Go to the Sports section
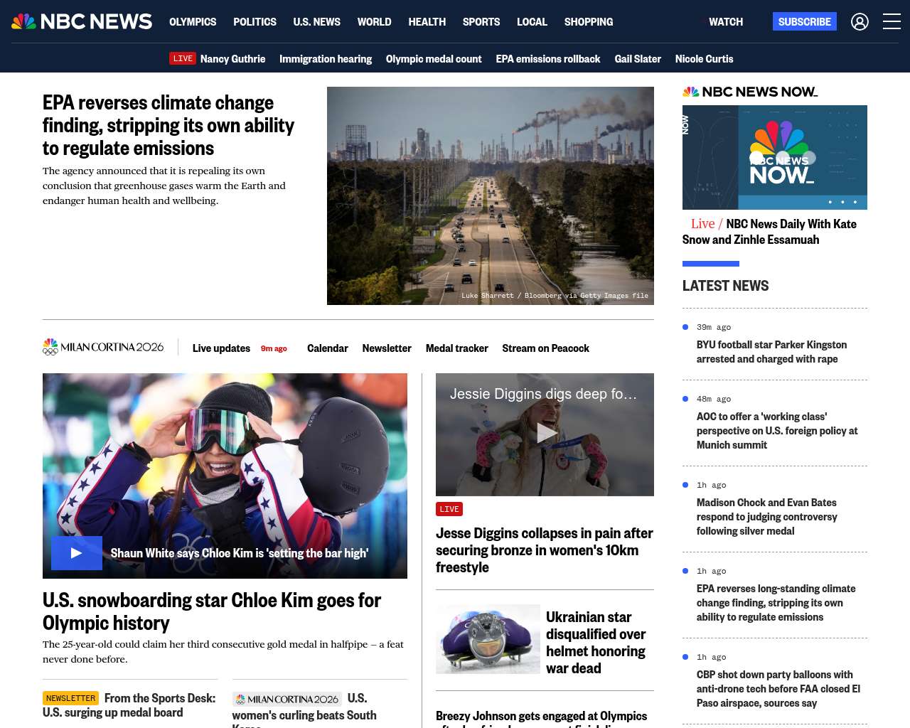 (x=481, y=22)
